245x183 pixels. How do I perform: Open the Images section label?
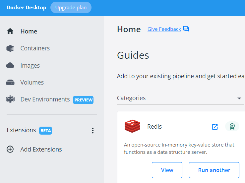point(30,66)
